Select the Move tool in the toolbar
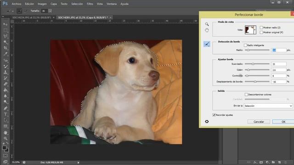 click(x=6, y=24)
